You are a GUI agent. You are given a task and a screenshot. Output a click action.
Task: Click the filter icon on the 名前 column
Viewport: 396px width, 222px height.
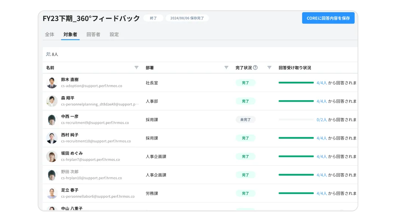coord(136,67)
